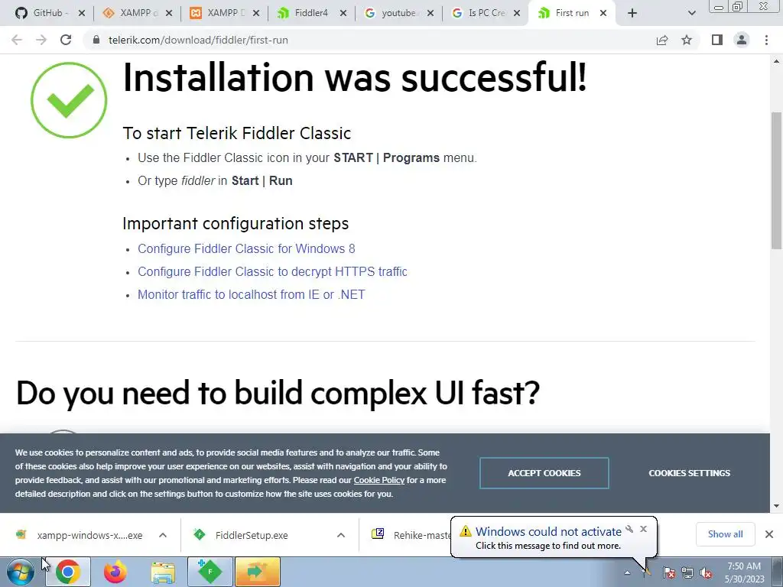
Task: Open the clock showing 7:50 AM
Action: 744,572
